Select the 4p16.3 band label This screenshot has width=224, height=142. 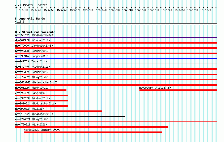[20, 22]
